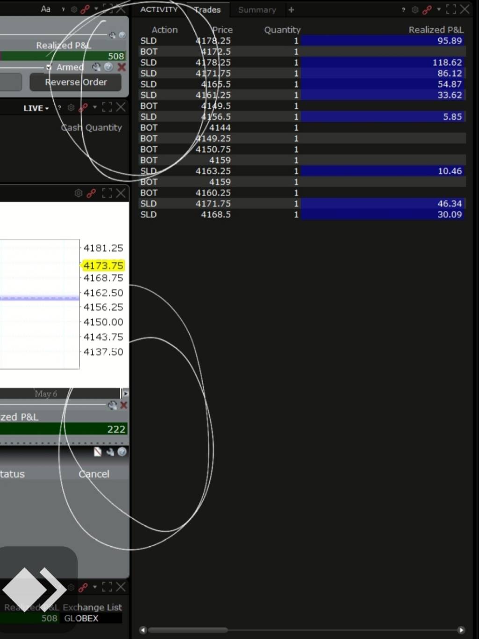Viewport: 479px width, 639px height.
Task: Click wrench icon beside Armed
Action: pyautogui.click(x=96, y=67)
